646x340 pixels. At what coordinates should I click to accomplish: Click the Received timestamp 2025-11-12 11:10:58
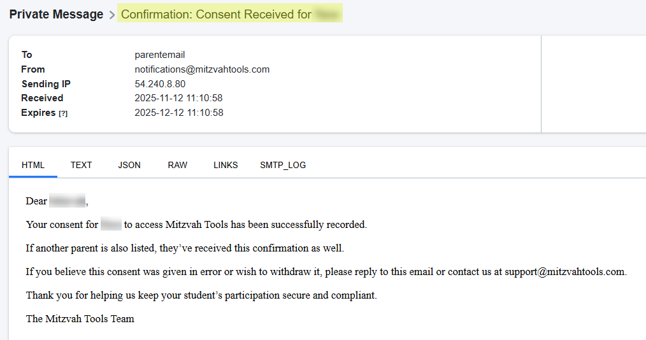tap(178, 98)
